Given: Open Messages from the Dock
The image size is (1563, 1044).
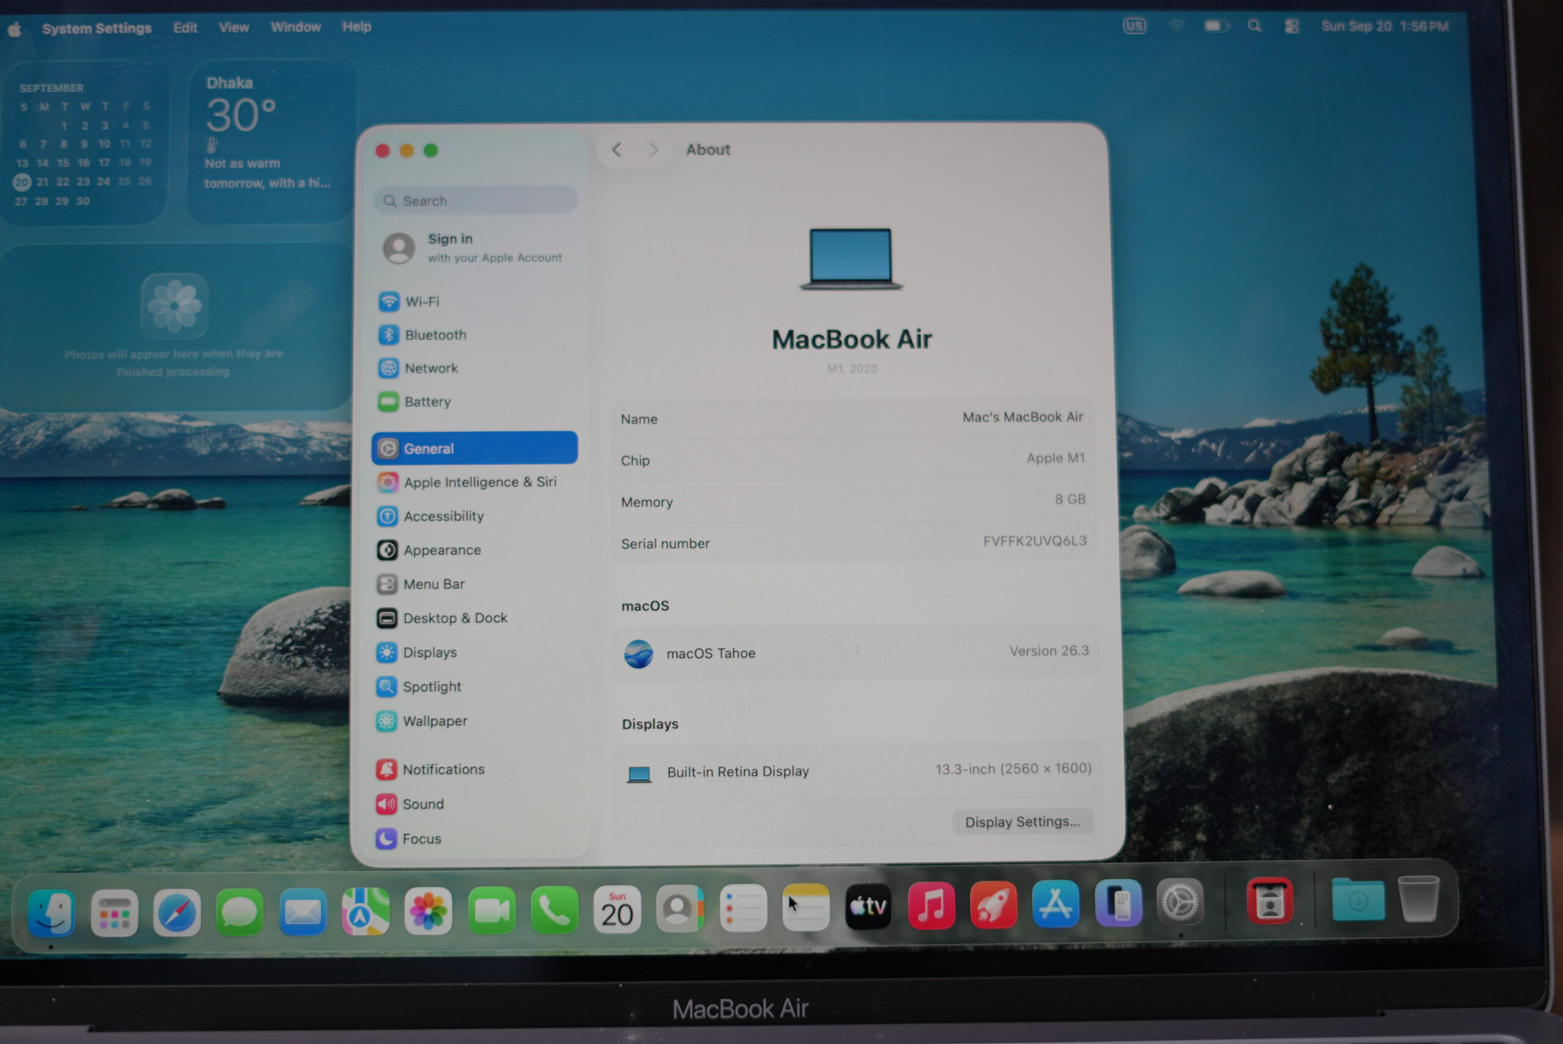Looking at the screenshot, I should tap(239, 912).
